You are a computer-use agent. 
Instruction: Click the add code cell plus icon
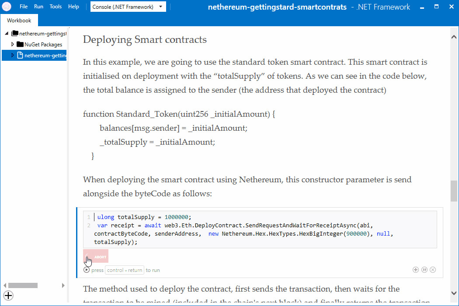416,270
